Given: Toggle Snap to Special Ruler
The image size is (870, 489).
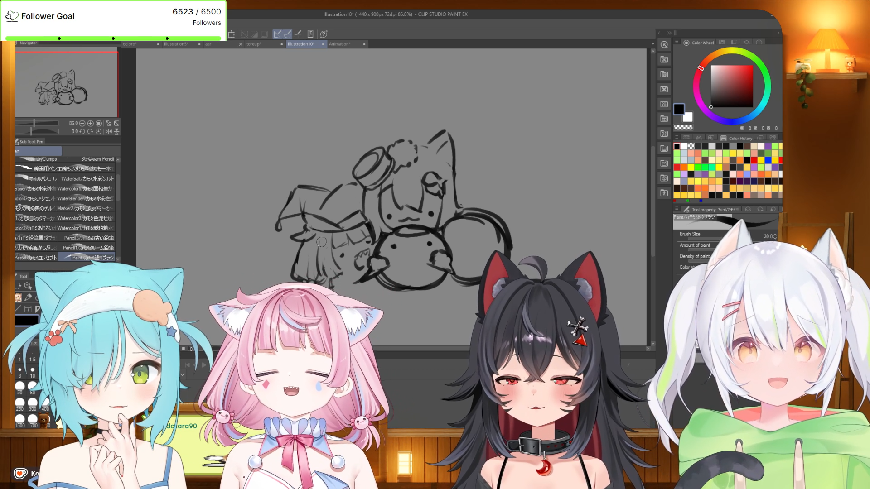Looking at the screenshot, I should pos(287,34).
